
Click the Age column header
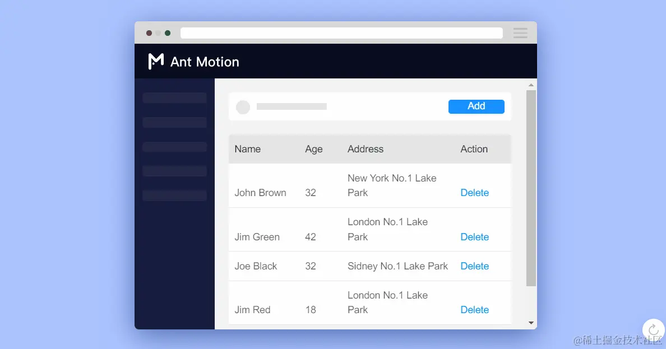[x=314, y=149]
